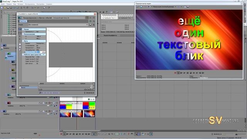The image size is (247, 139).
Task: Click the last keyframe button in Pan/Crop keyframe toolbar
Action: click(x=59, y=93)
